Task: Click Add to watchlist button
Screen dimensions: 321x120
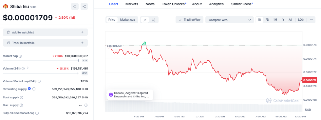Action: point(45,32)
